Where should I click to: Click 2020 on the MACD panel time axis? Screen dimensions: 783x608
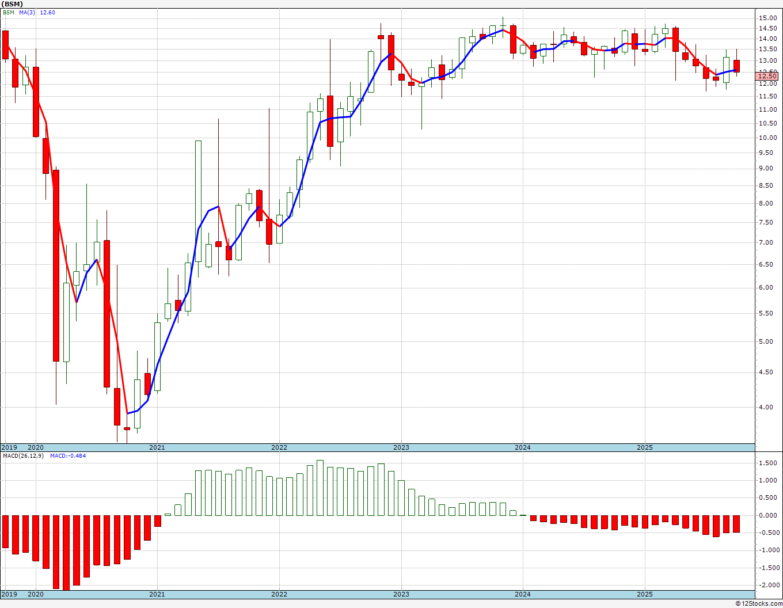tap(36, 594)
